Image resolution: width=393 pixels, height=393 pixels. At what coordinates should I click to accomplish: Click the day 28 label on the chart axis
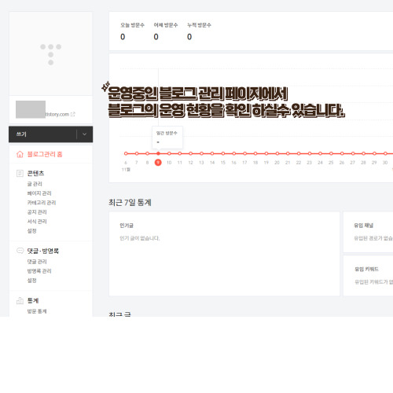[x=363, y=163]
